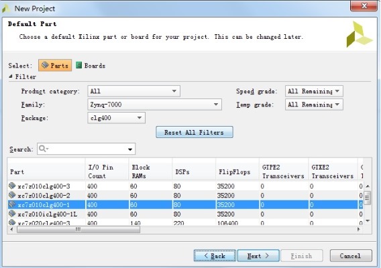Go to previous step with Back button

coord(215,256)
